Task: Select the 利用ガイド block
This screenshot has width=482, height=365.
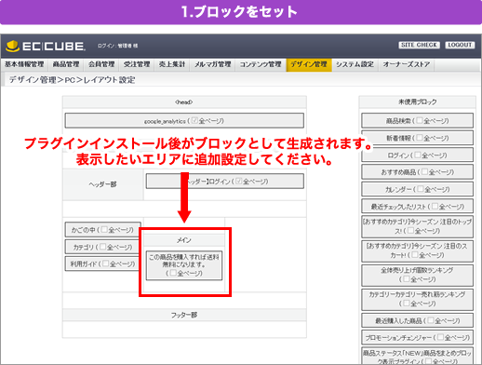Action: [102, 264]
